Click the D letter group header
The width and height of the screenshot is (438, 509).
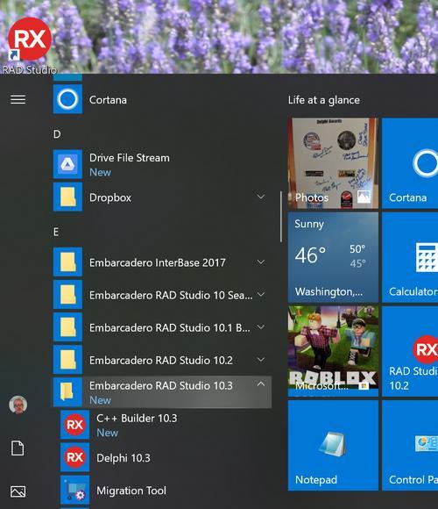click(57, 134)
